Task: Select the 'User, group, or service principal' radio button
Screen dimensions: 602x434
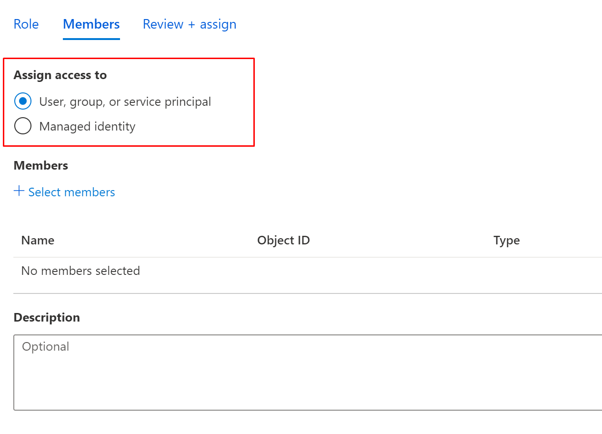Action: 23,101
